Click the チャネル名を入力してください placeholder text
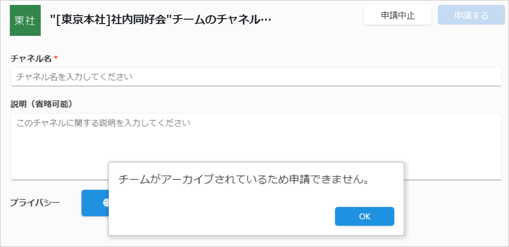Image resolution: width=509 pixels, height=247 pixels. 74,77
